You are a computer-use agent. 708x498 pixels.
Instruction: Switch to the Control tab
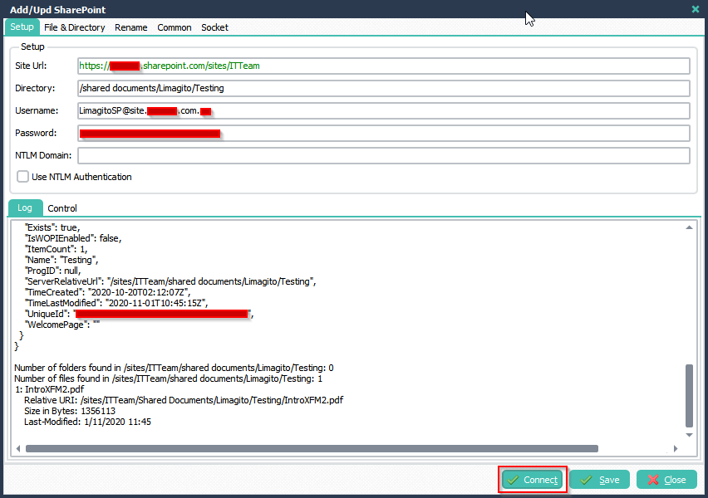pos(62,208)
